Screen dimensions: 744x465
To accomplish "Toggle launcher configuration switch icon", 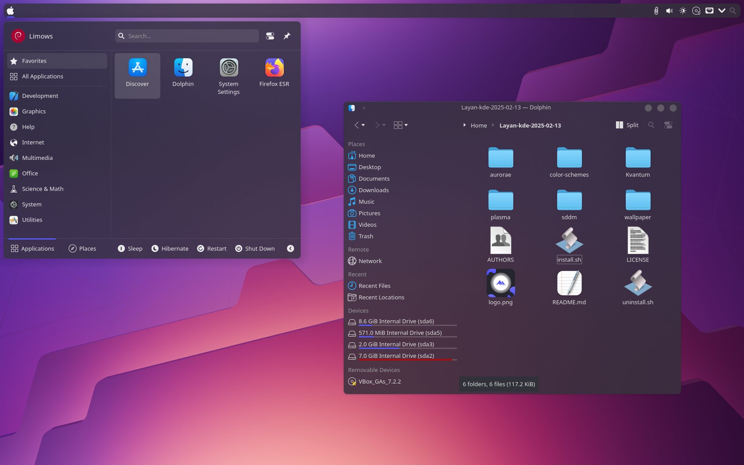I will point(270,36).
